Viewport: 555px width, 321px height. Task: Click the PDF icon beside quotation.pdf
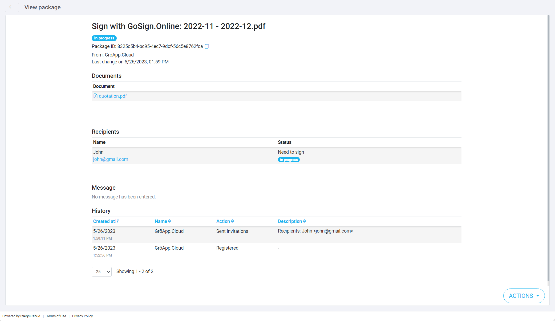pyautogui.click(x=95, y=96)
